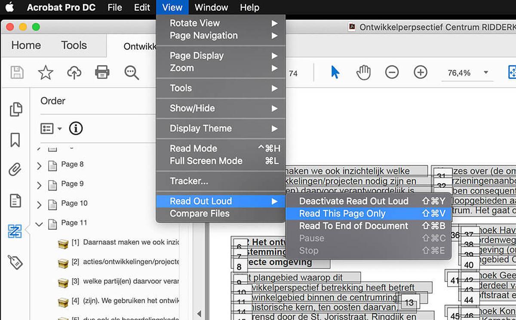Click the star bookmark icon in toolbar
This screenshot has width=516, height=320.
point(46,72)
